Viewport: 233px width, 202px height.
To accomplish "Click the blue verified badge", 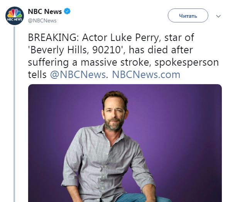I will point(67,11).
